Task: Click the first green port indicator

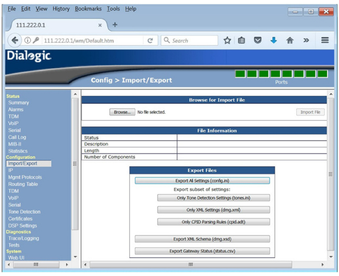Action: coord(240,74)
